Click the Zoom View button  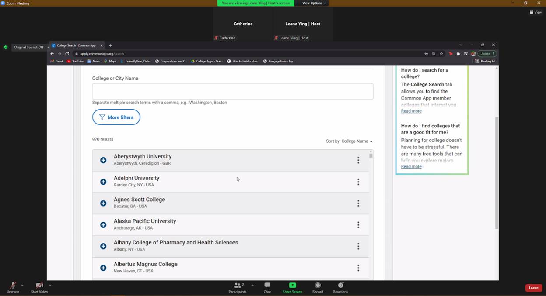click(536, 12)
